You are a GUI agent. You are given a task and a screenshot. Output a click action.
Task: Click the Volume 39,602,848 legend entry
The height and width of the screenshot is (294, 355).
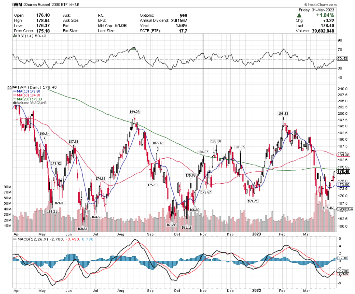point(30,103)
